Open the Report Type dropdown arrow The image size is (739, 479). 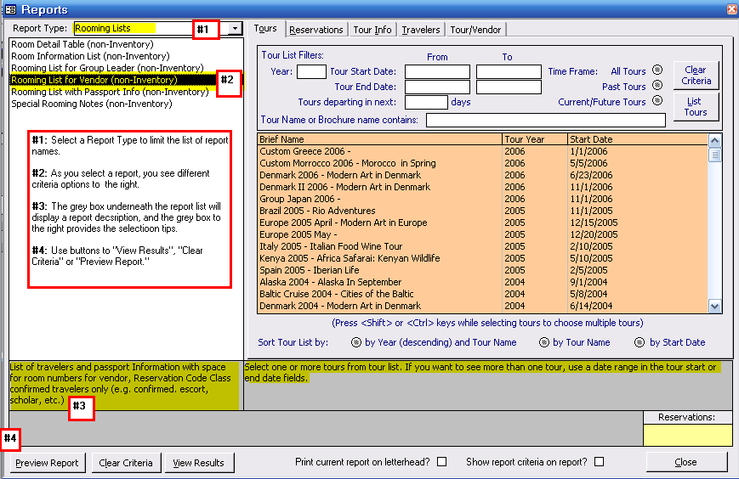click(234, 29)
